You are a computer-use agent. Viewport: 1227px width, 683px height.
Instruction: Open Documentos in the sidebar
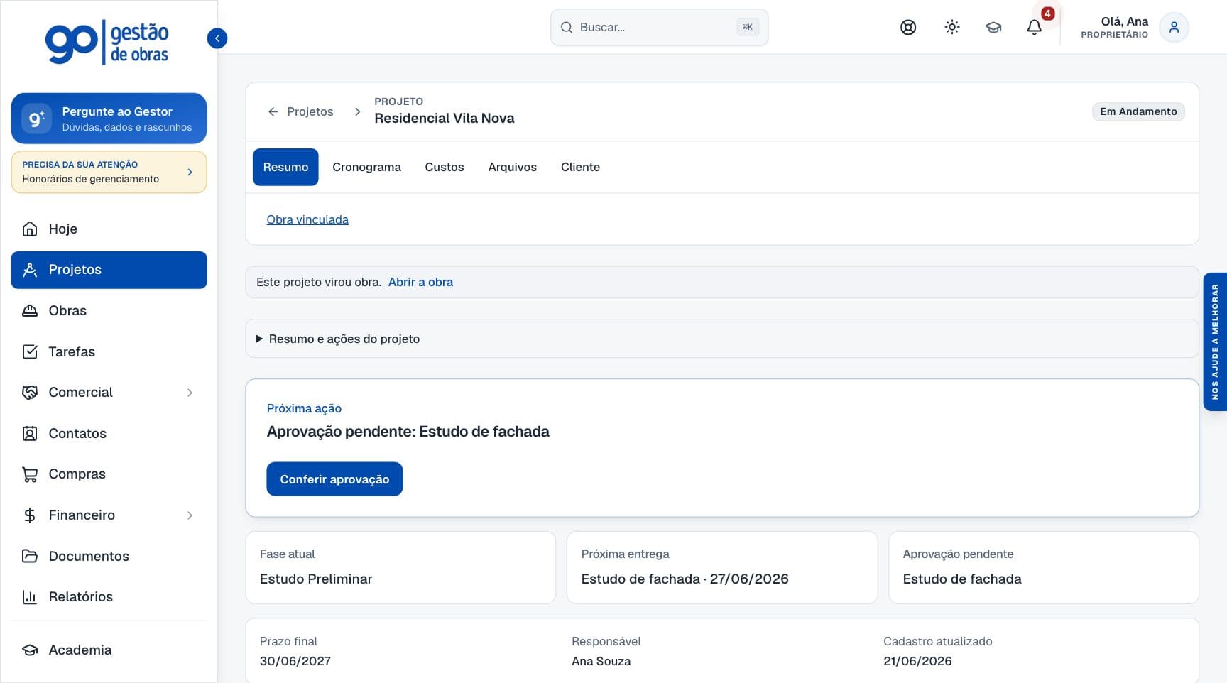click(x=109, y=556)
